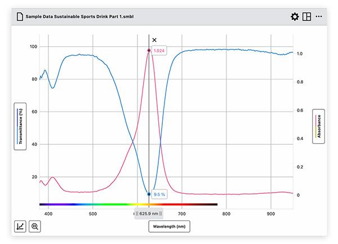
Task: Select the blue transmittance minimum data point
Action: click(149, 194)
